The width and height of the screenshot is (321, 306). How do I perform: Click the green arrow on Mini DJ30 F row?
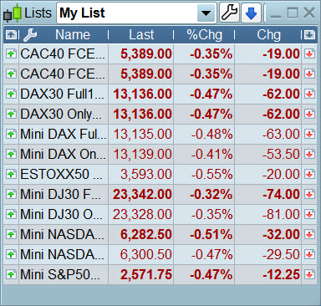11,194
